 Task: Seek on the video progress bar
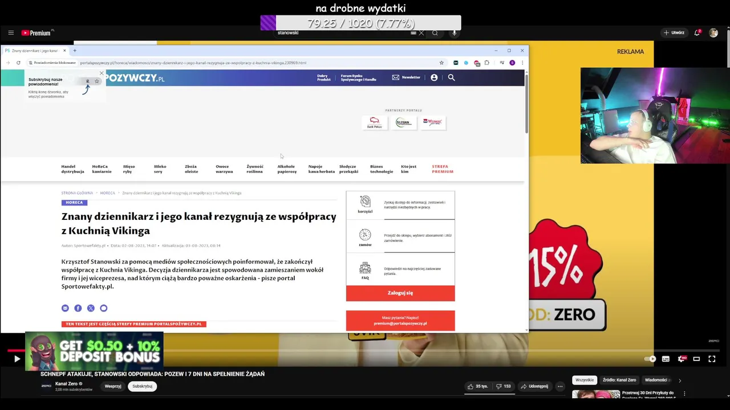click(x=365, y=351)
